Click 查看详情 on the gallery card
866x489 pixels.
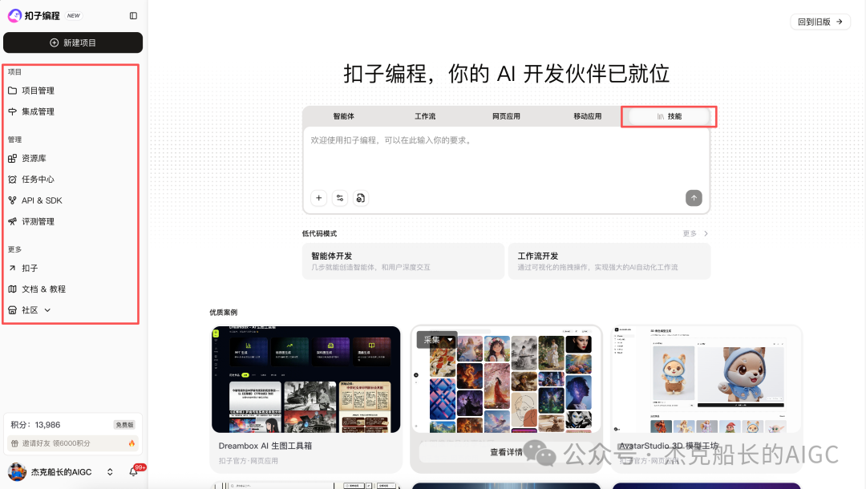[506, 453]
